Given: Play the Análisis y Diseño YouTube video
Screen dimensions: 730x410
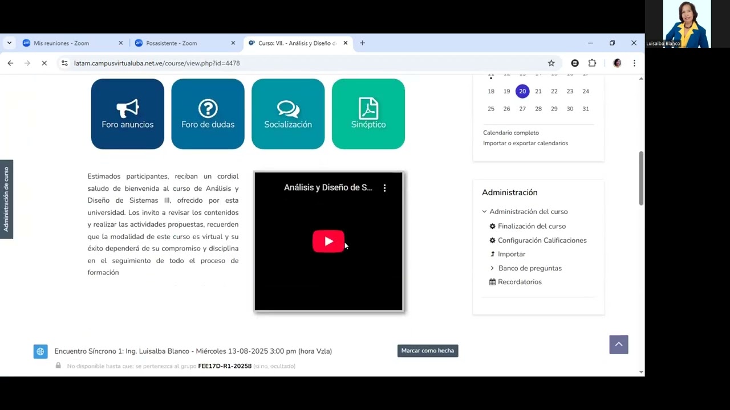Looking at the screenshot, I should 328,241.
